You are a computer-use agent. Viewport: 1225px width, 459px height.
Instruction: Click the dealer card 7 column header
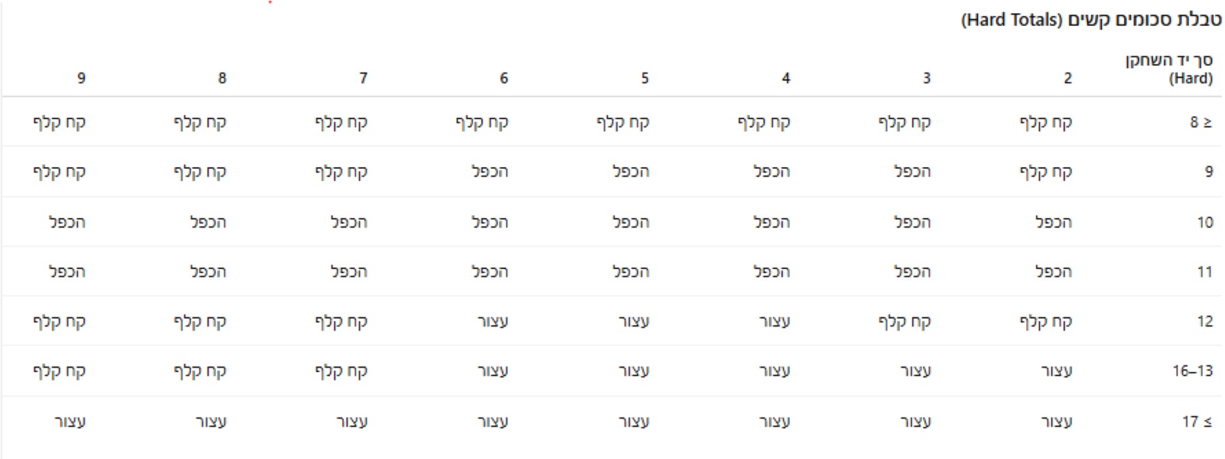[x=364, y=78]
